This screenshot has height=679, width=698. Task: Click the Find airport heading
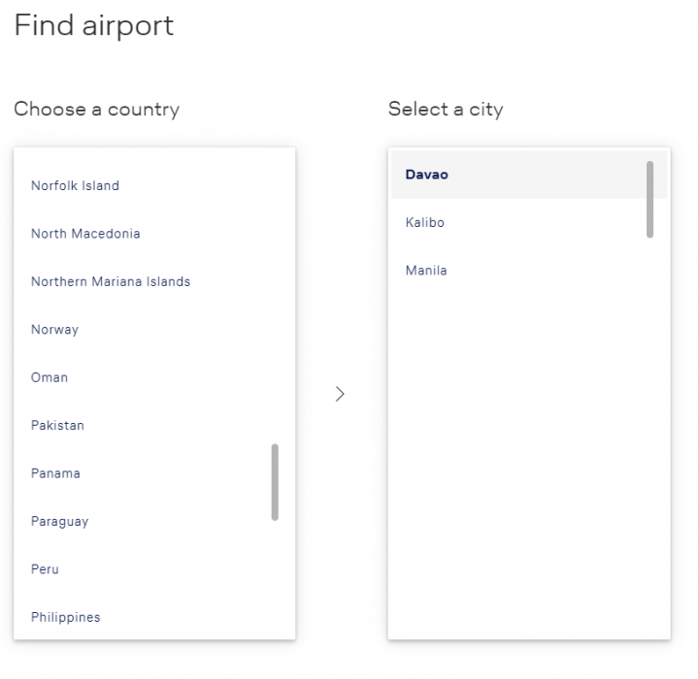pos(93,25)
